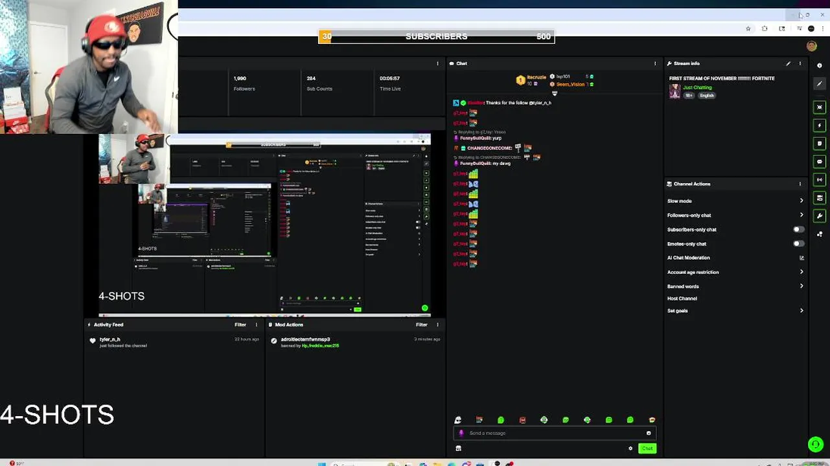Bookmark this page with the star icon

pos(748,28)
